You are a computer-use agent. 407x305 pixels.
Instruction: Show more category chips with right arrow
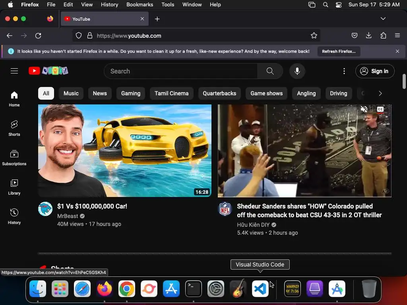tap(380, 93)
